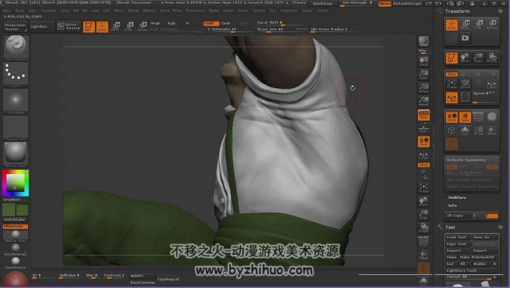Toggle Zsub button
The image size is (510, 288).
pos(227,23)
